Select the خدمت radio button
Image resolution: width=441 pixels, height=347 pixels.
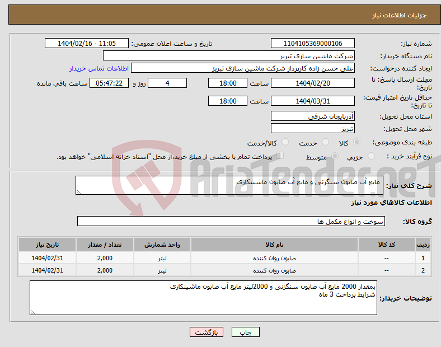coord(325,142)
